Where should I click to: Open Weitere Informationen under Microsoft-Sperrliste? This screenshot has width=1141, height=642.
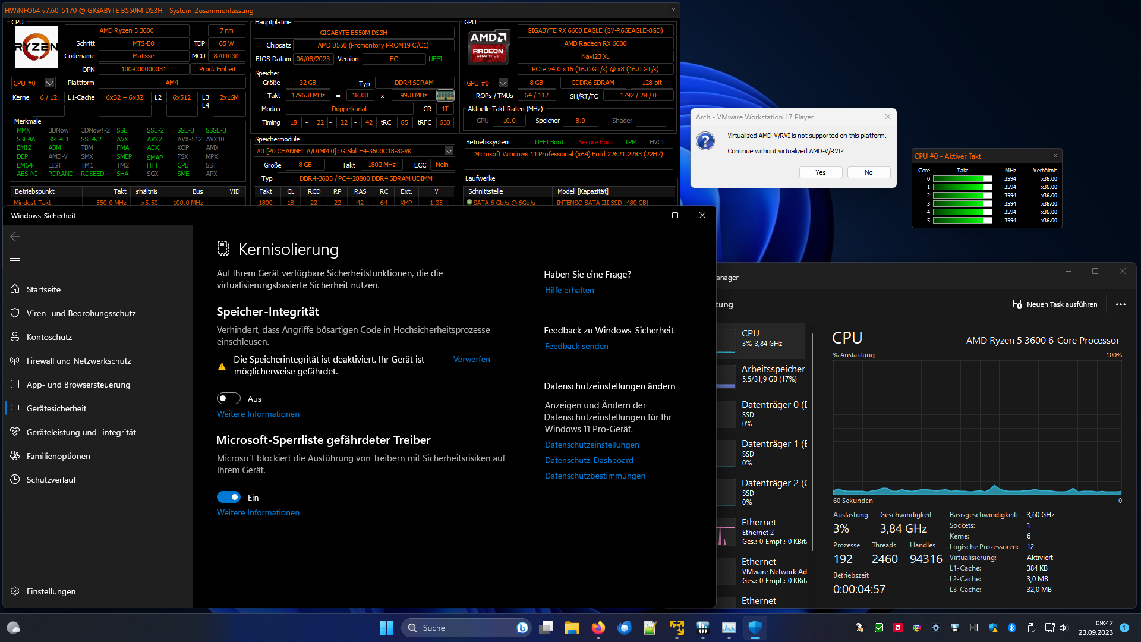pos(258,512)
